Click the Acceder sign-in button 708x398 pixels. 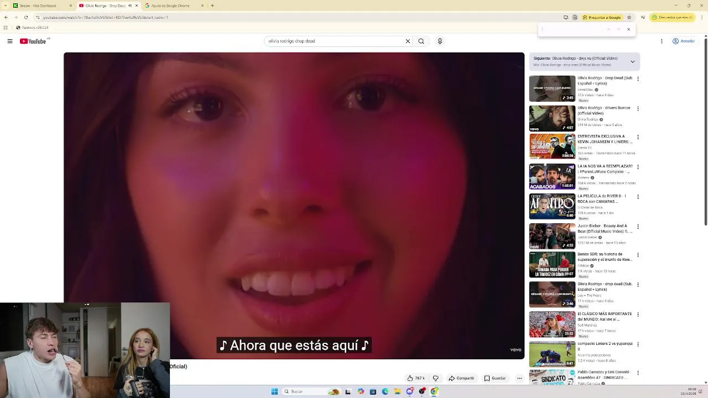point(684,41)
